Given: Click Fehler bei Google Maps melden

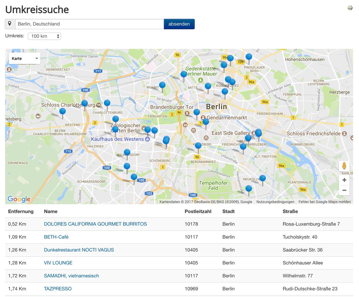Looking at the screenshot, I should pyautogui.click(x=325, y=202).
